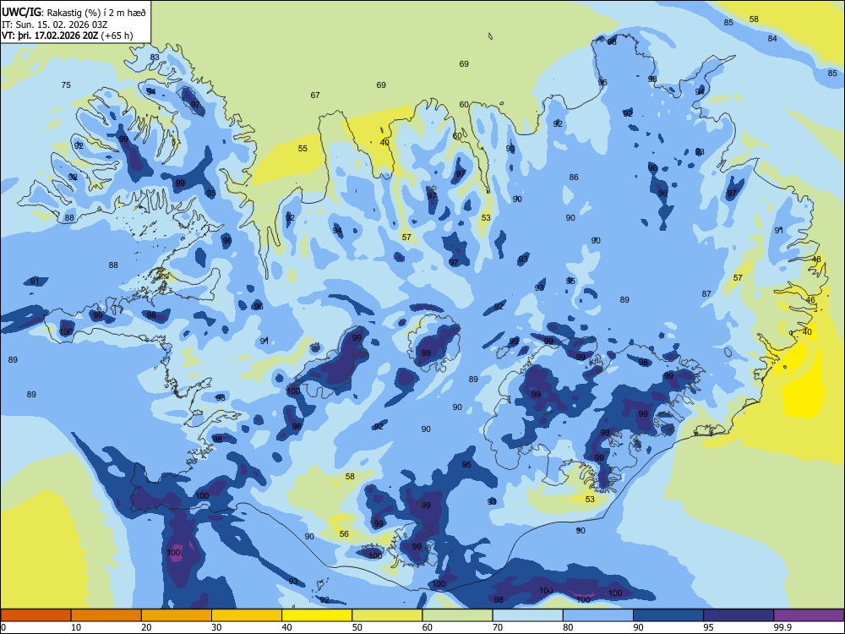The image size is (845, 634).
Task: Select the 30–40 golden-yellow legend swatch
Action: click(247, 615)
